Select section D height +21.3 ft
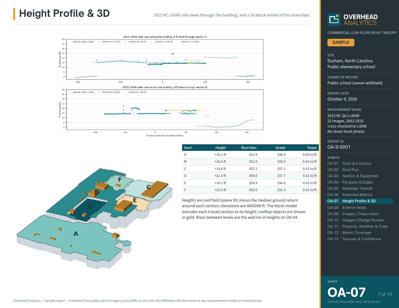This screenshot has height=308, width=399. [x=220, y=176]
